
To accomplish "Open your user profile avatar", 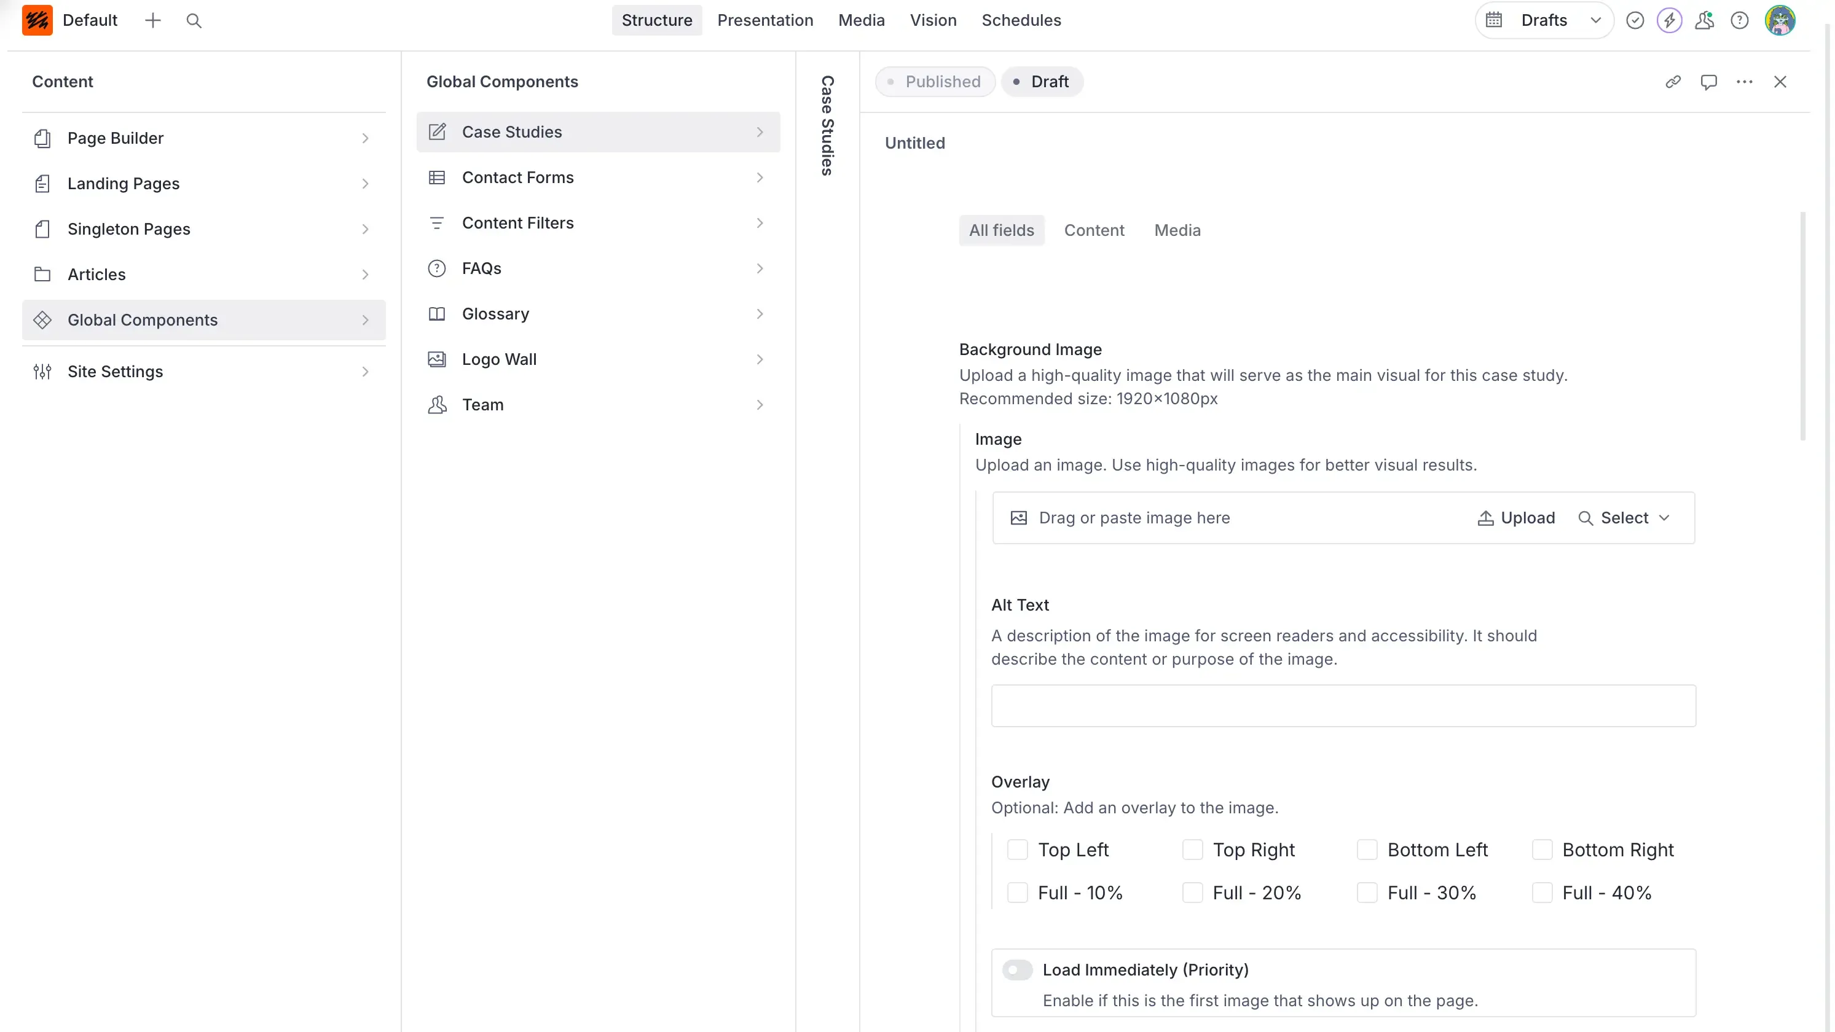I will [1780, 20].
